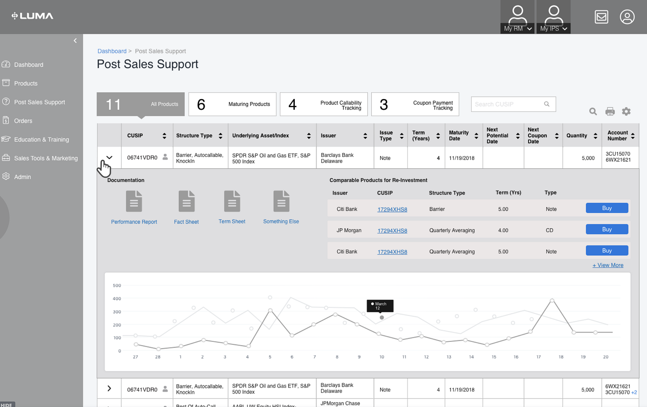The image size is (647, 407).
Task: Sort table by Issuer column
Action: [365, 136]
